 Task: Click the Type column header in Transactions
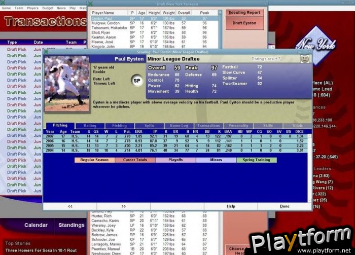(x=12, y=42)
